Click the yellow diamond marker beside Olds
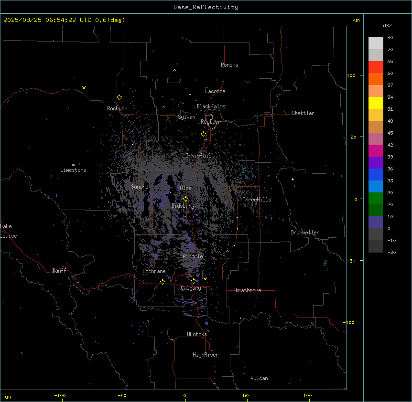 185,199
